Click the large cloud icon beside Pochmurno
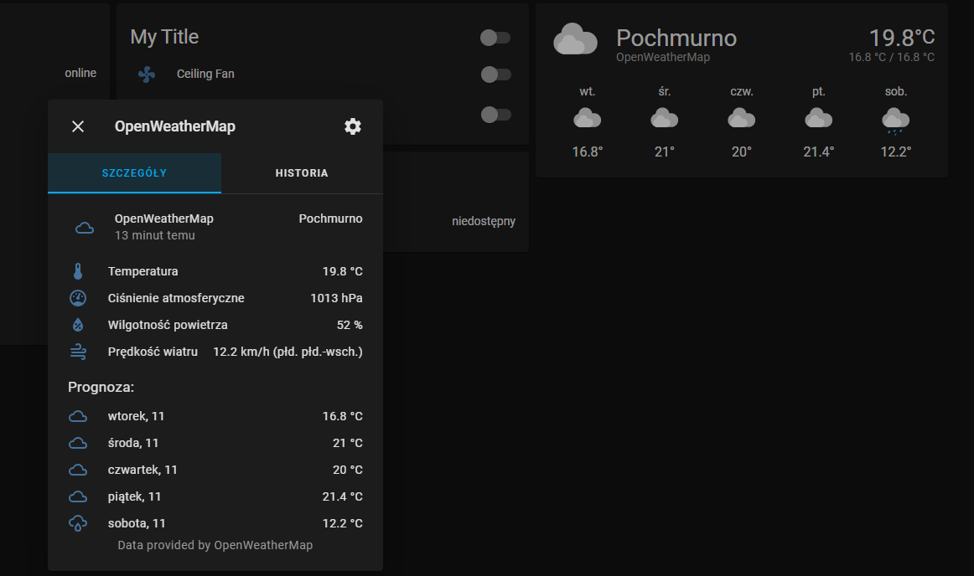 coord(575,39)
